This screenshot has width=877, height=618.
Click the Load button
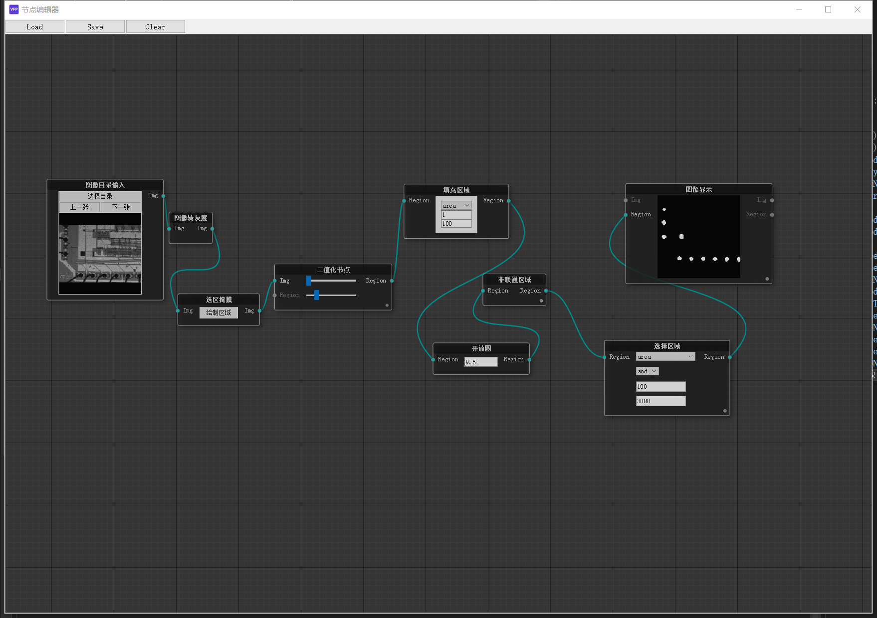point(35,27)
